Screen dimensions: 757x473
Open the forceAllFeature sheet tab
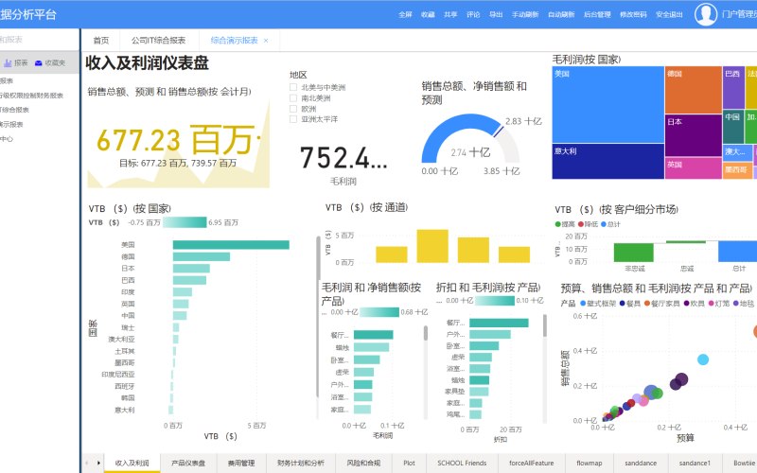click(x=531, y=463)
